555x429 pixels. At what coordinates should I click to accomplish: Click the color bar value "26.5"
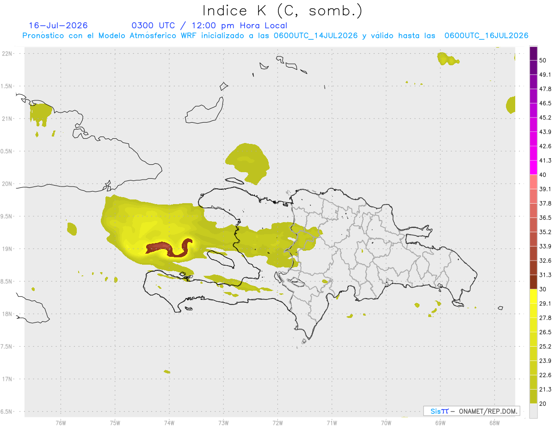coord(545,332)
